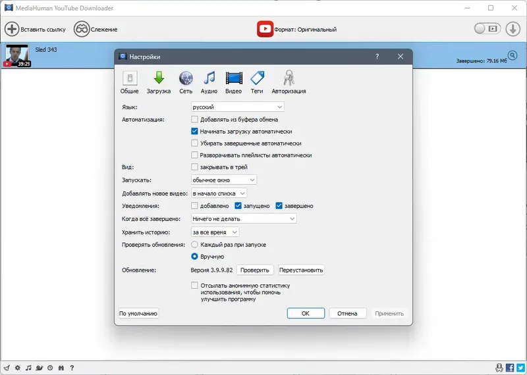Click the 'Sled 343' title text
This screenshot has width=527, height=375.
(x=46, y=50)
